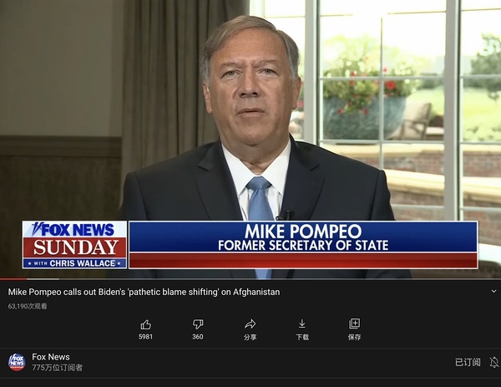Click the thumbs-up like icon
This screenshot has width=501, height=387.
pos(145,324)
